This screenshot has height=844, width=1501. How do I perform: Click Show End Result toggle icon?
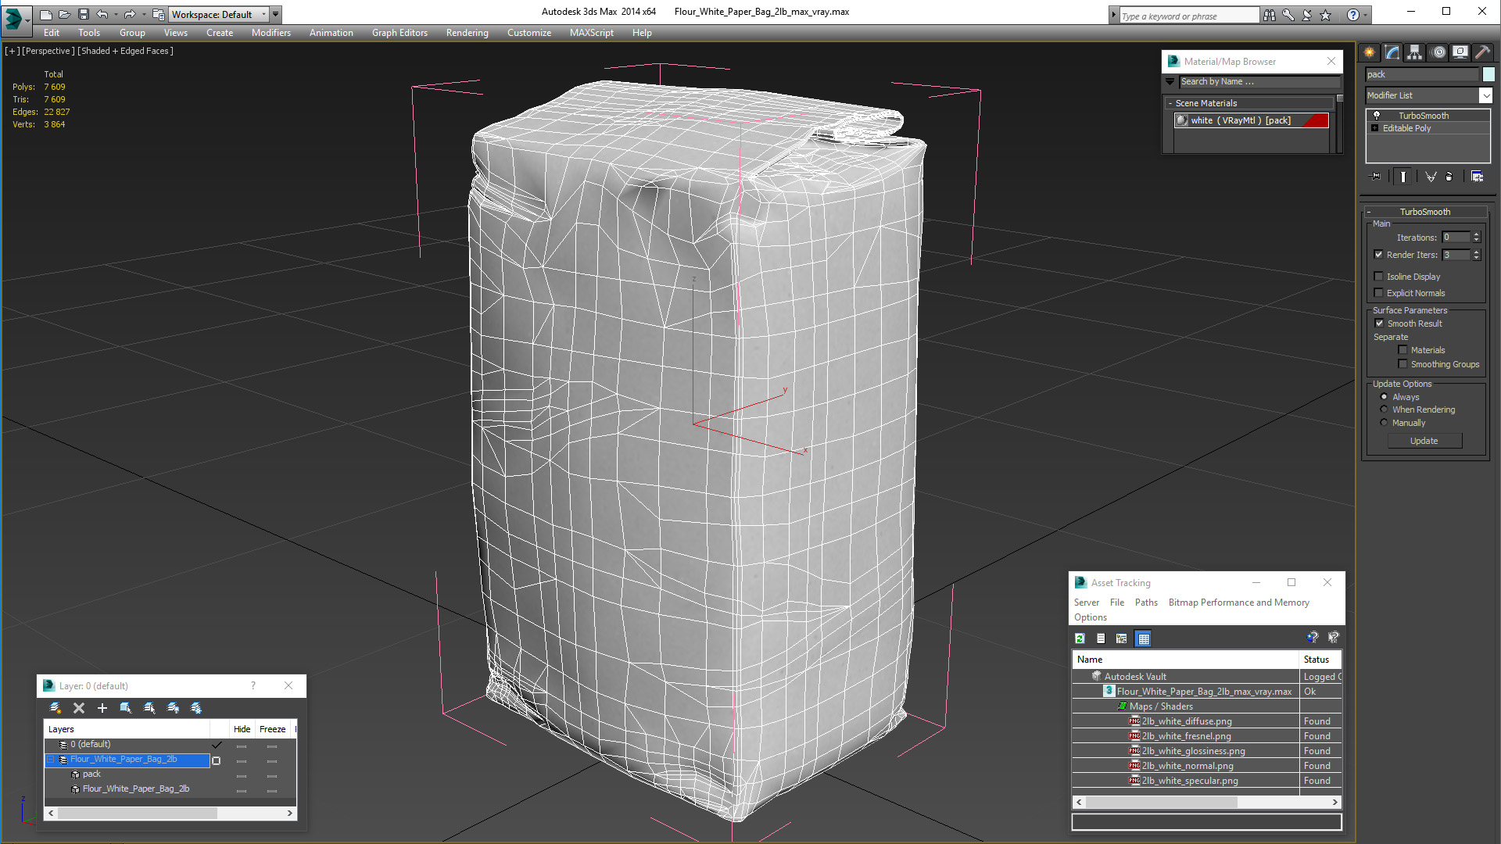(1403, 177)
